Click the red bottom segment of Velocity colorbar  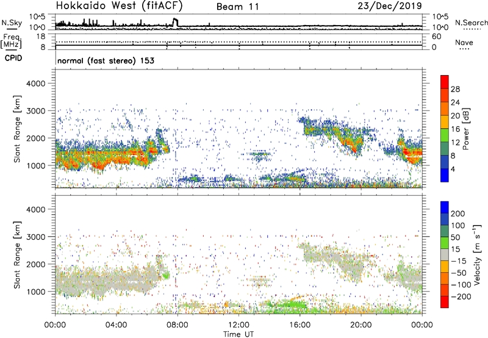445,302
